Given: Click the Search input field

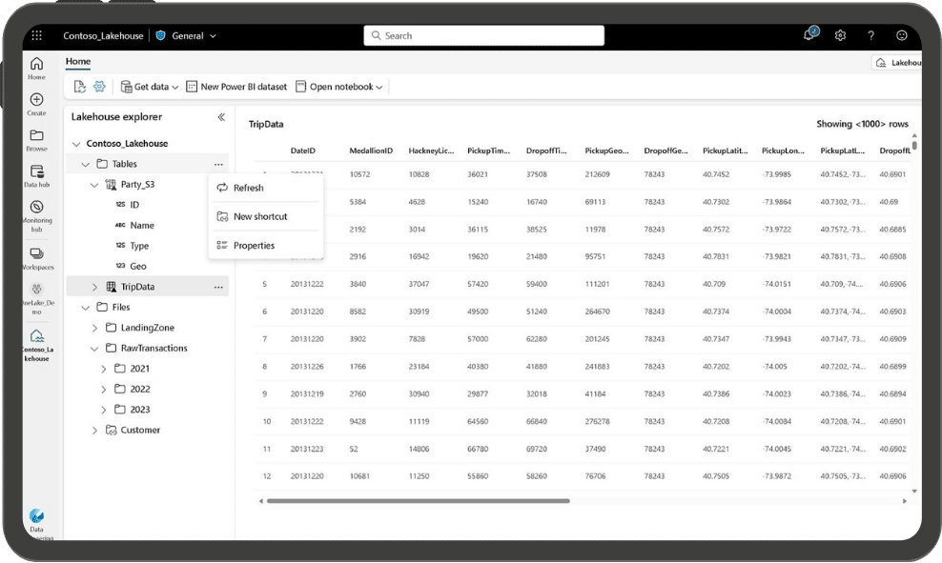Looking at the screenshot, I should click(x=483, y=35).
